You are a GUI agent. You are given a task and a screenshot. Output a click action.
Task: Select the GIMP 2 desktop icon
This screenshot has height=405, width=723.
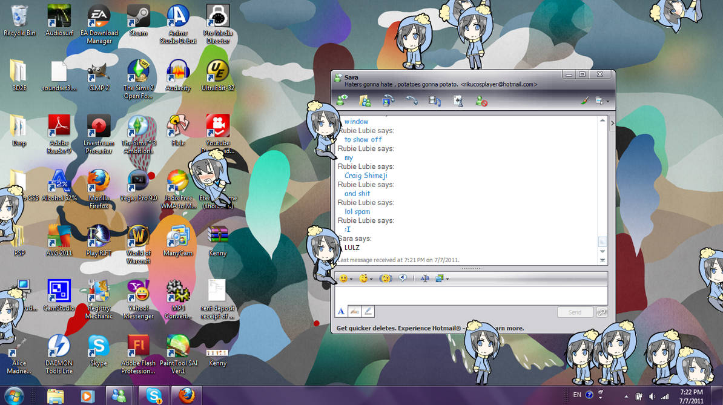coord(99,76)
